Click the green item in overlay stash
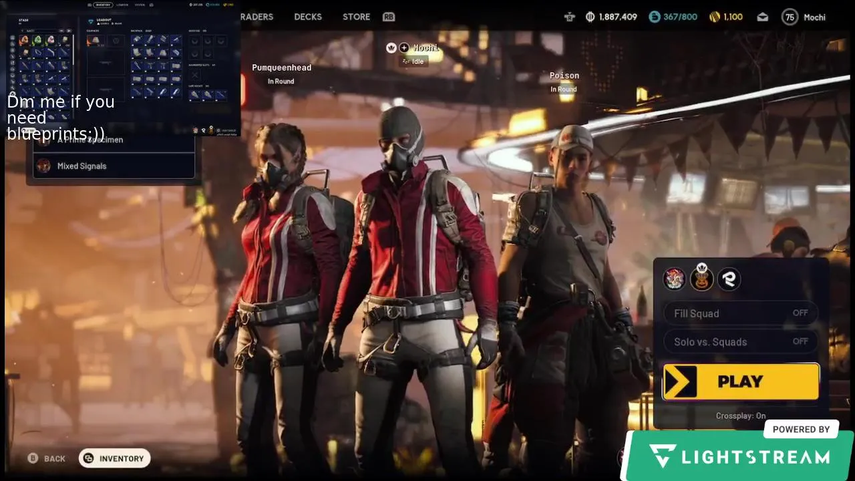The width and height of the screenshot is (855, 481). [x=37, y=41]
